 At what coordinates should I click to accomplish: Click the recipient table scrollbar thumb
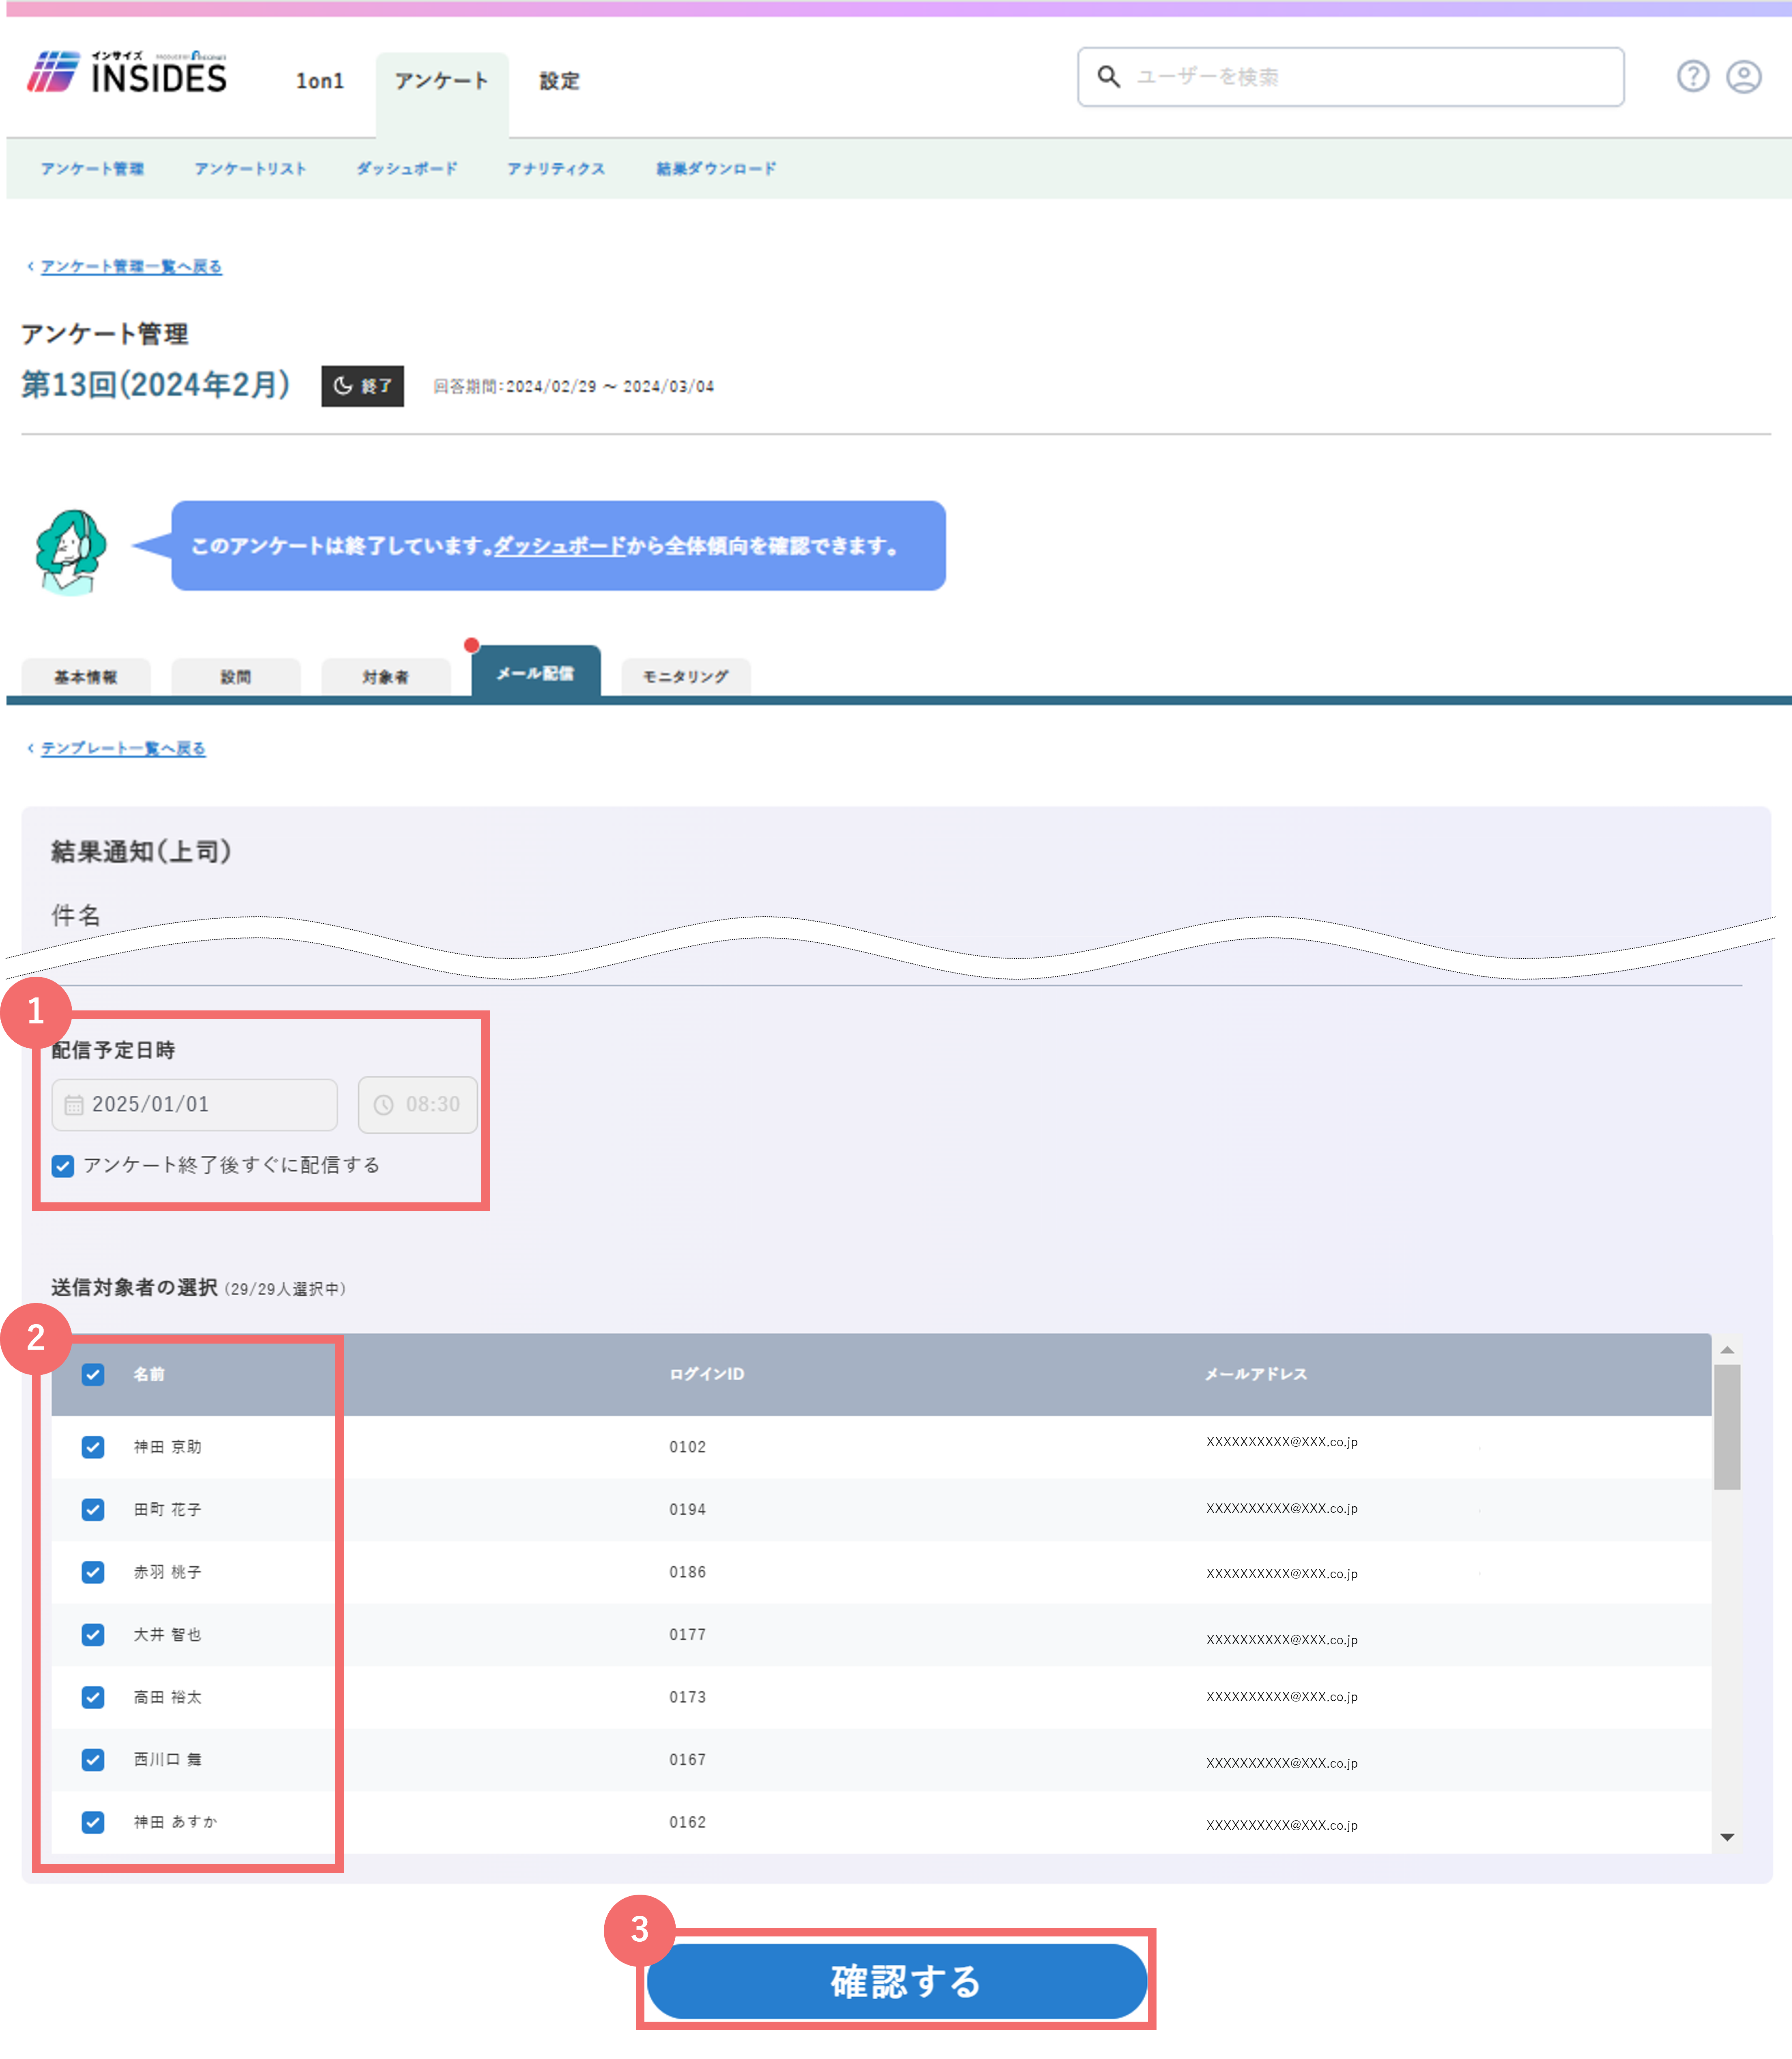tap(1727, 1428)
